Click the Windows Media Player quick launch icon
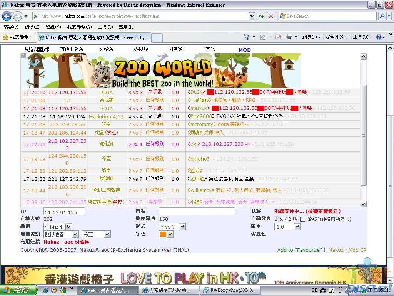 pos(53,290)
